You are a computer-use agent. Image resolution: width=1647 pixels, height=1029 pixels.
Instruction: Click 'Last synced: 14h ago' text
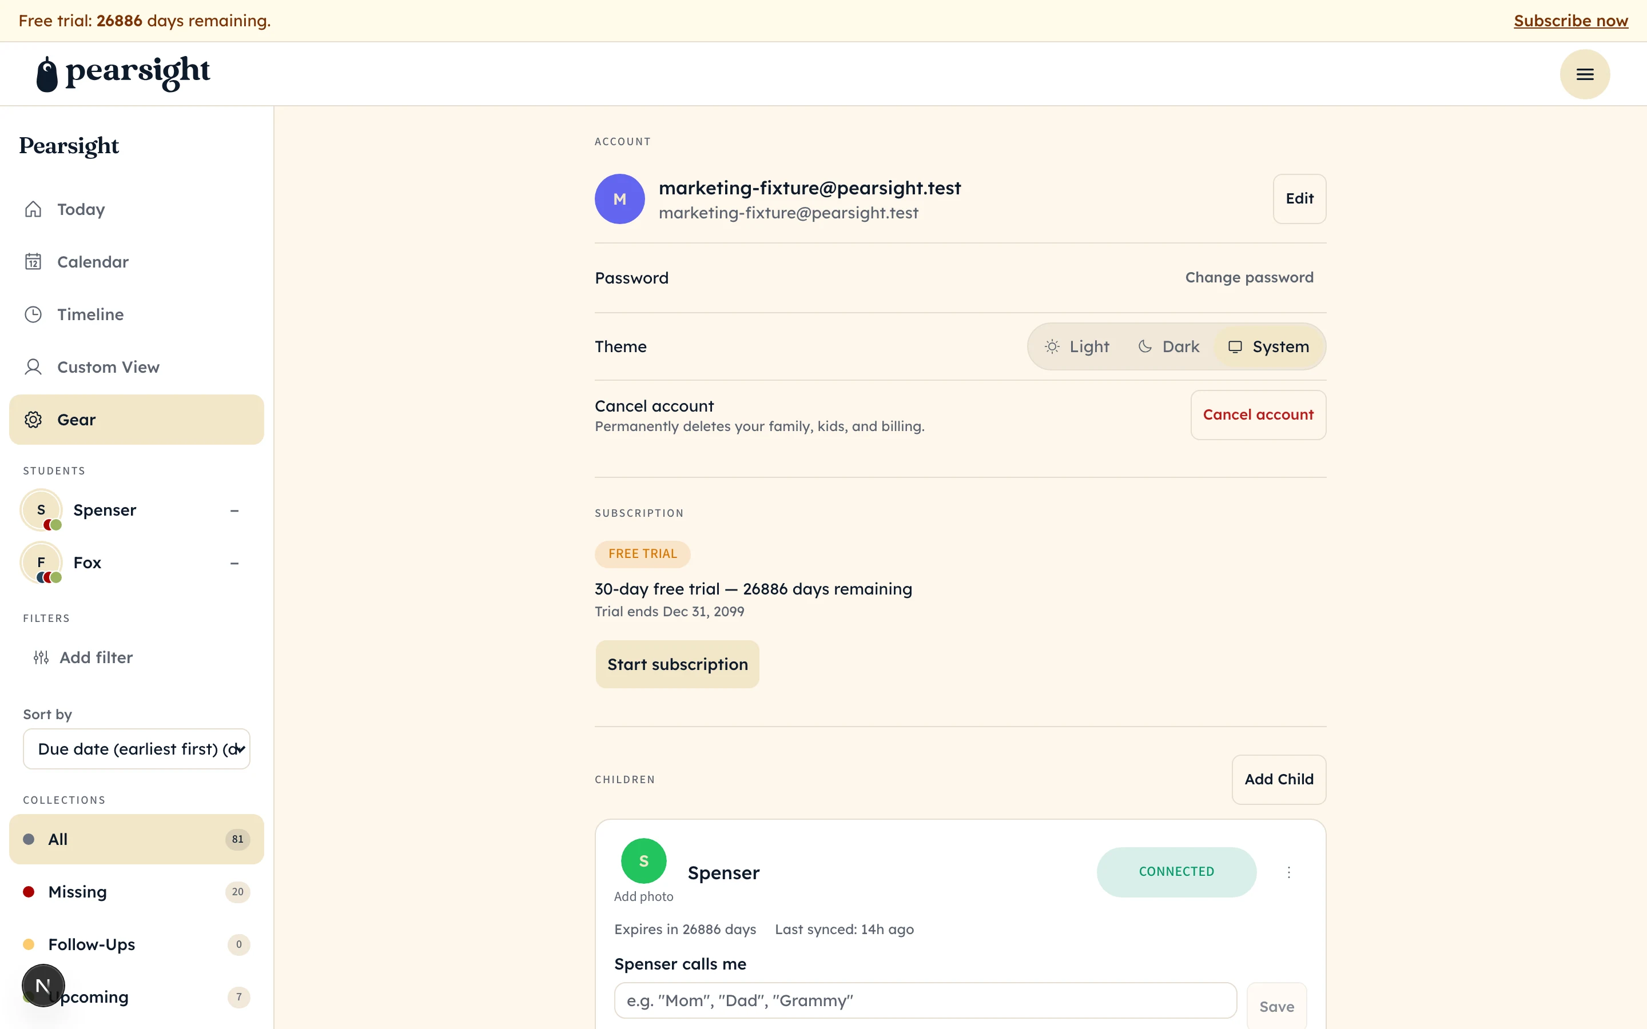[844, 930]
